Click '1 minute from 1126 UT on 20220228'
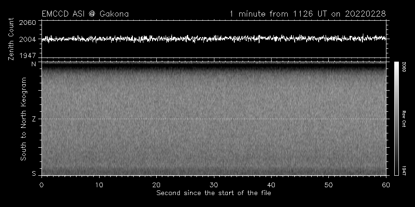The width and height of the screenshot is (415, 207). click(x=308, y=14)
